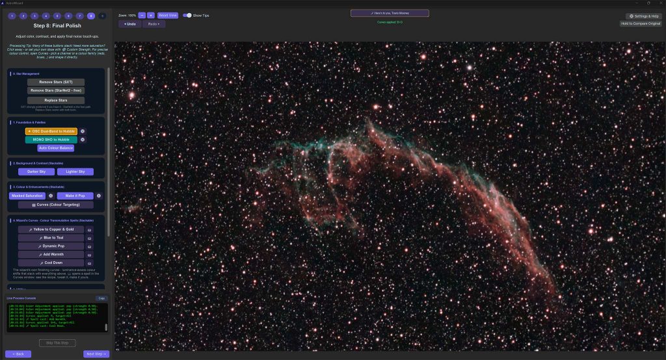Open Yellow to Copper & Gold spell in Curves

89,229
